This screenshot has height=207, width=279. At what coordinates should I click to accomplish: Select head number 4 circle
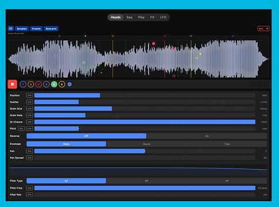46,85
